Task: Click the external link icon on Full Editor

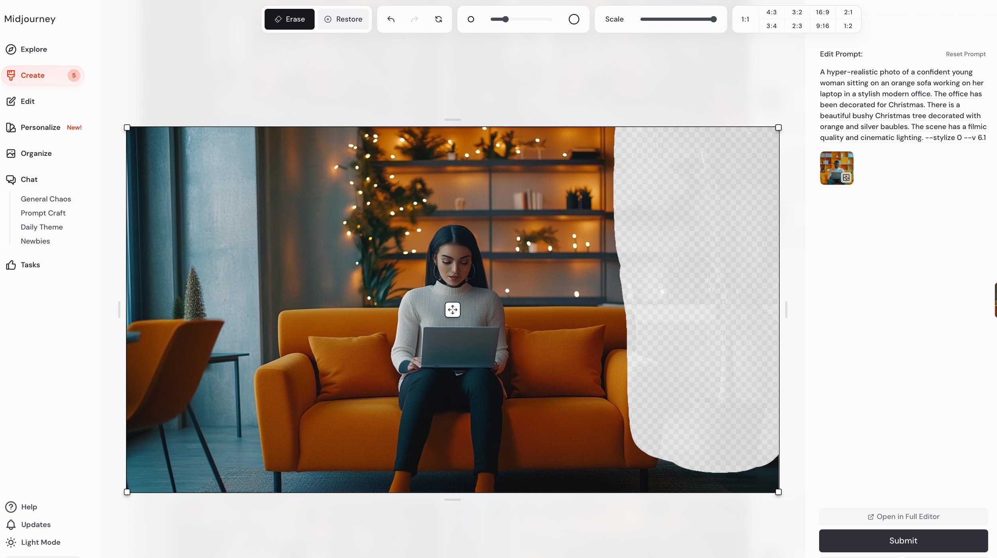Action: [871, 517]
